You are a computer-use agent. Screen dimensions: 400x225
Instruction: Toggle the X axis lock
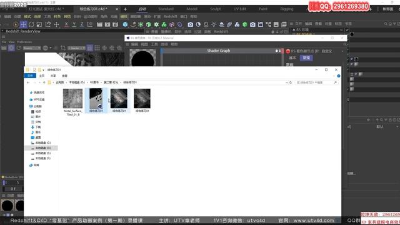(66, 24)
